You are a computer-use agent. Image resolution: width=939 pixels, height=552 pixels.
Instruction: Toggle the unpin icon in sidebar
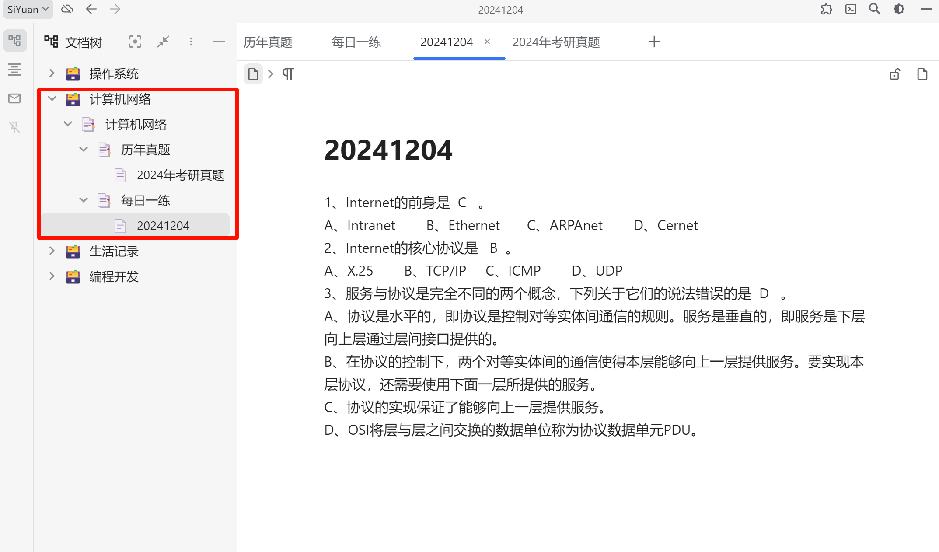(x=14, y=127)
